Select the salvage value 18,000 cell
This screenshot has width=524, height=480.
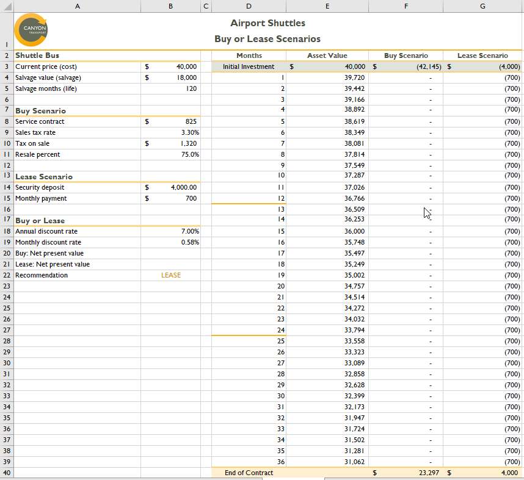coord(170,77)
